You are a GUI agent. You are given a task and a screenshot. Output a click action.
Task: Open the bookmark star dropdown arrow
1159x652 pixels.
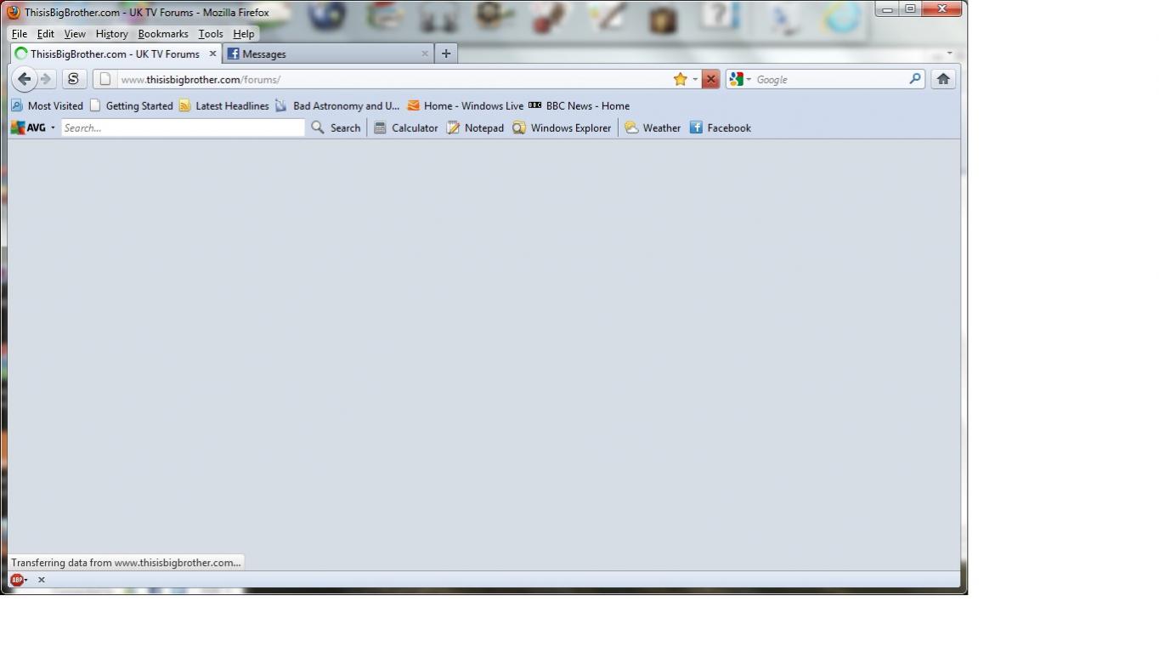click(x=695, y=80)
